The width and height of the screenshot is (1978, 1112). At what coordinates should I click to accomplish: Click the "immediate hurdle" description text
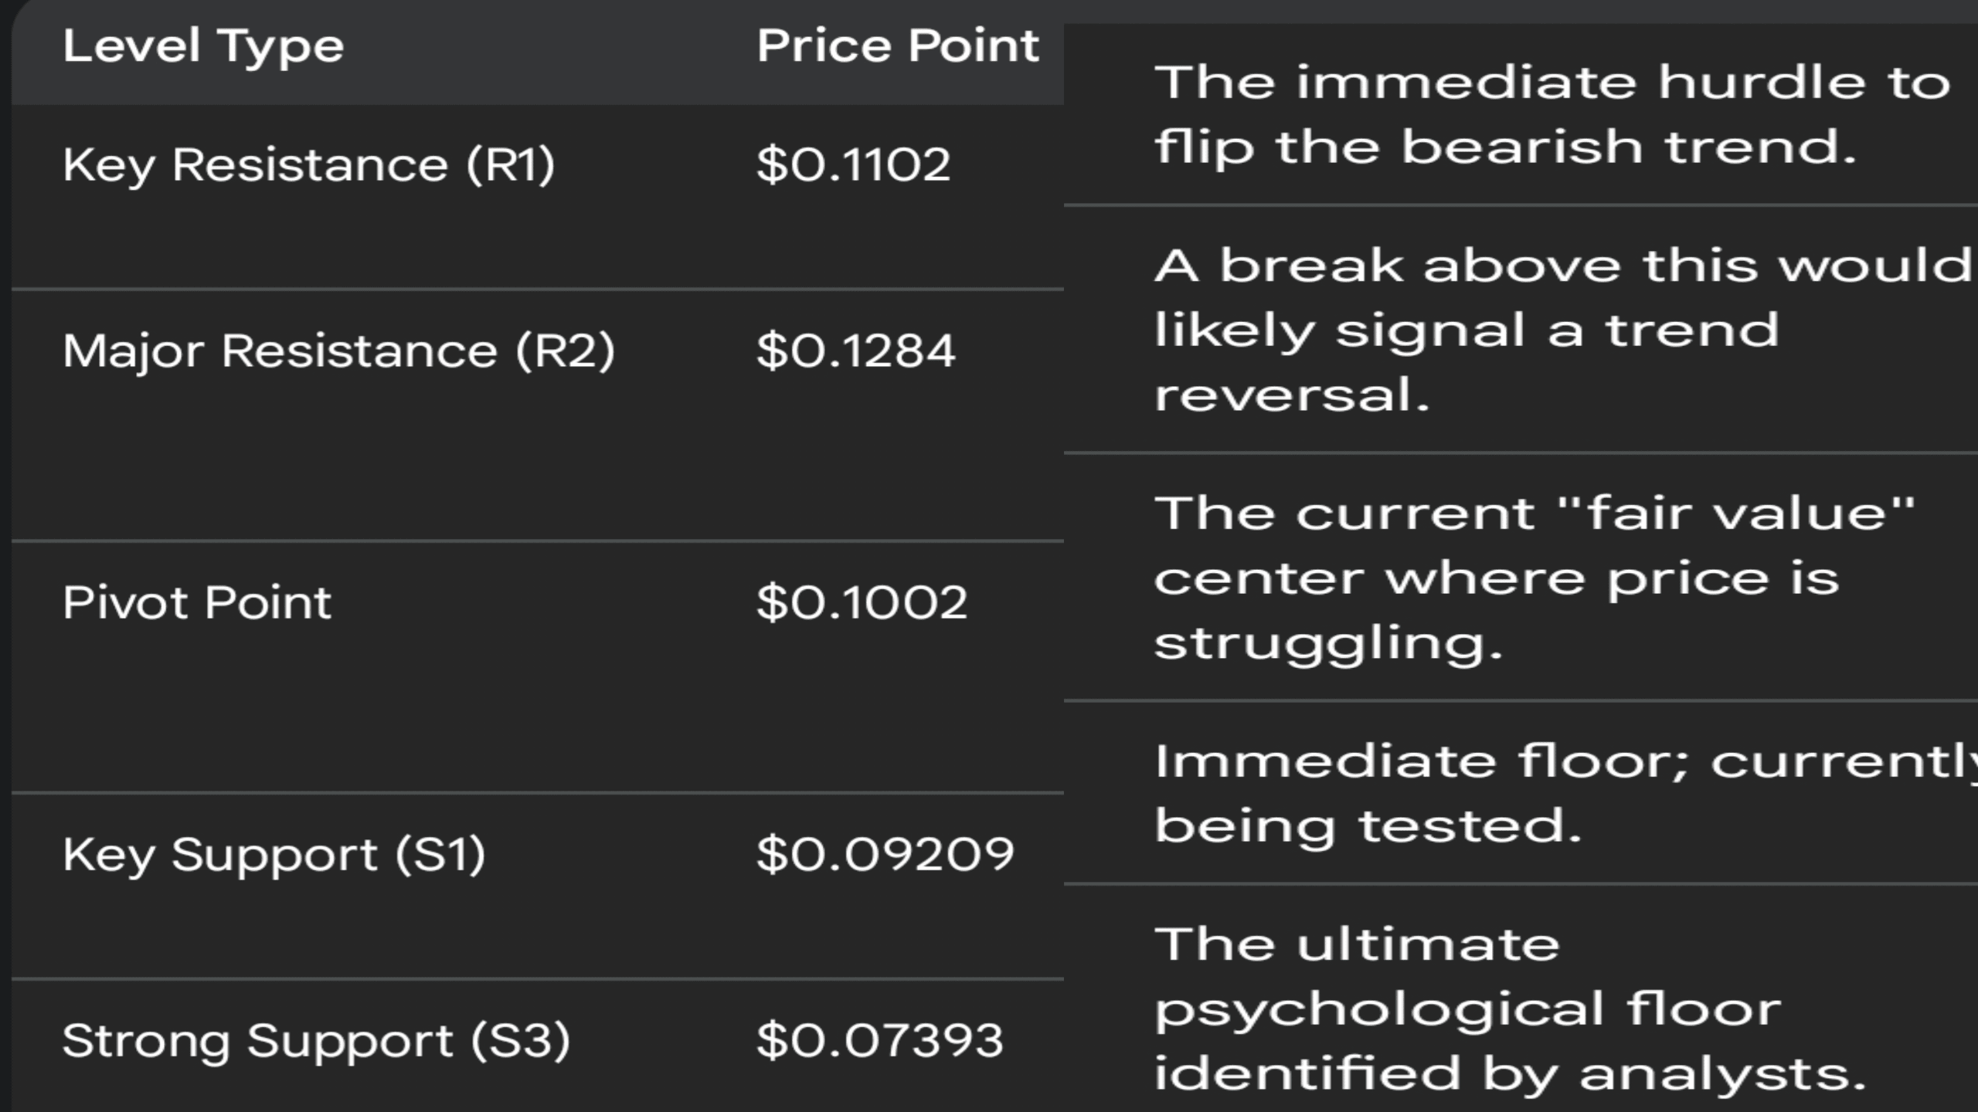pyautogui.click(x=1551, y=83)
